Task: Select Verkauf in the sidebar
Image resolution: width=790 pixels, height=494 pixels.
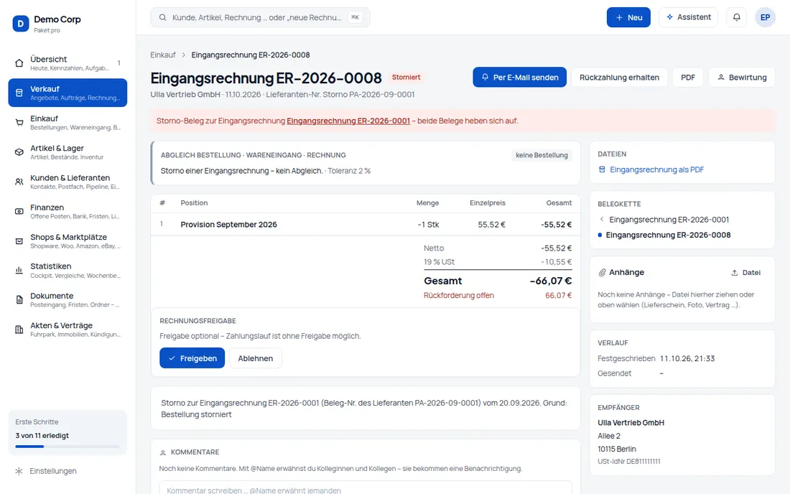Action: click(x=68, y=93)
